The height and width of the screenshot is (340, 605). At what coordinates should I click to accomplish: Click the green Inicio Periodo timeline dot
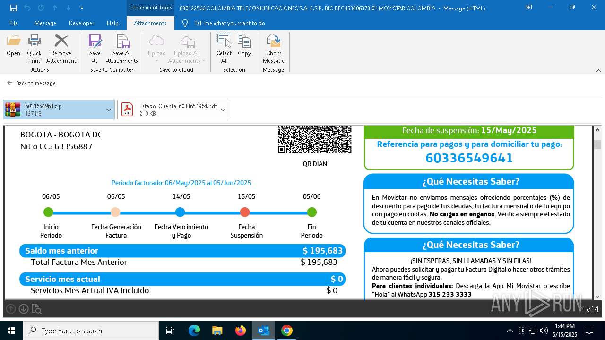[x=48, y=212]
